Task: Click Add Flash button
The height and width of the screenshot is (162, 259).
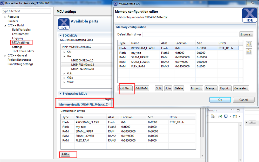Action: (125, 88)
